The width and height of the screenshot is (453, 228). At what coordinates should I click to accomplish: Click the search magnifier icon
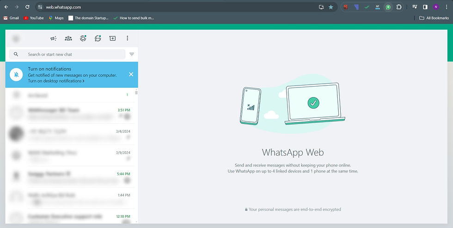(16, 54)
